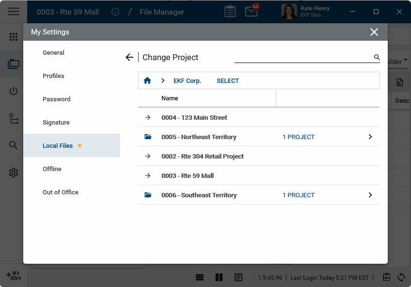Click the home icon in breadcrumb
Viewport: 411px width, 287px height.
click(x=147, y=81)
